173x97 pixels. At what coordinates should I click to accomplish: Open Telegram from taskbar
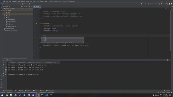coord(24,95)
